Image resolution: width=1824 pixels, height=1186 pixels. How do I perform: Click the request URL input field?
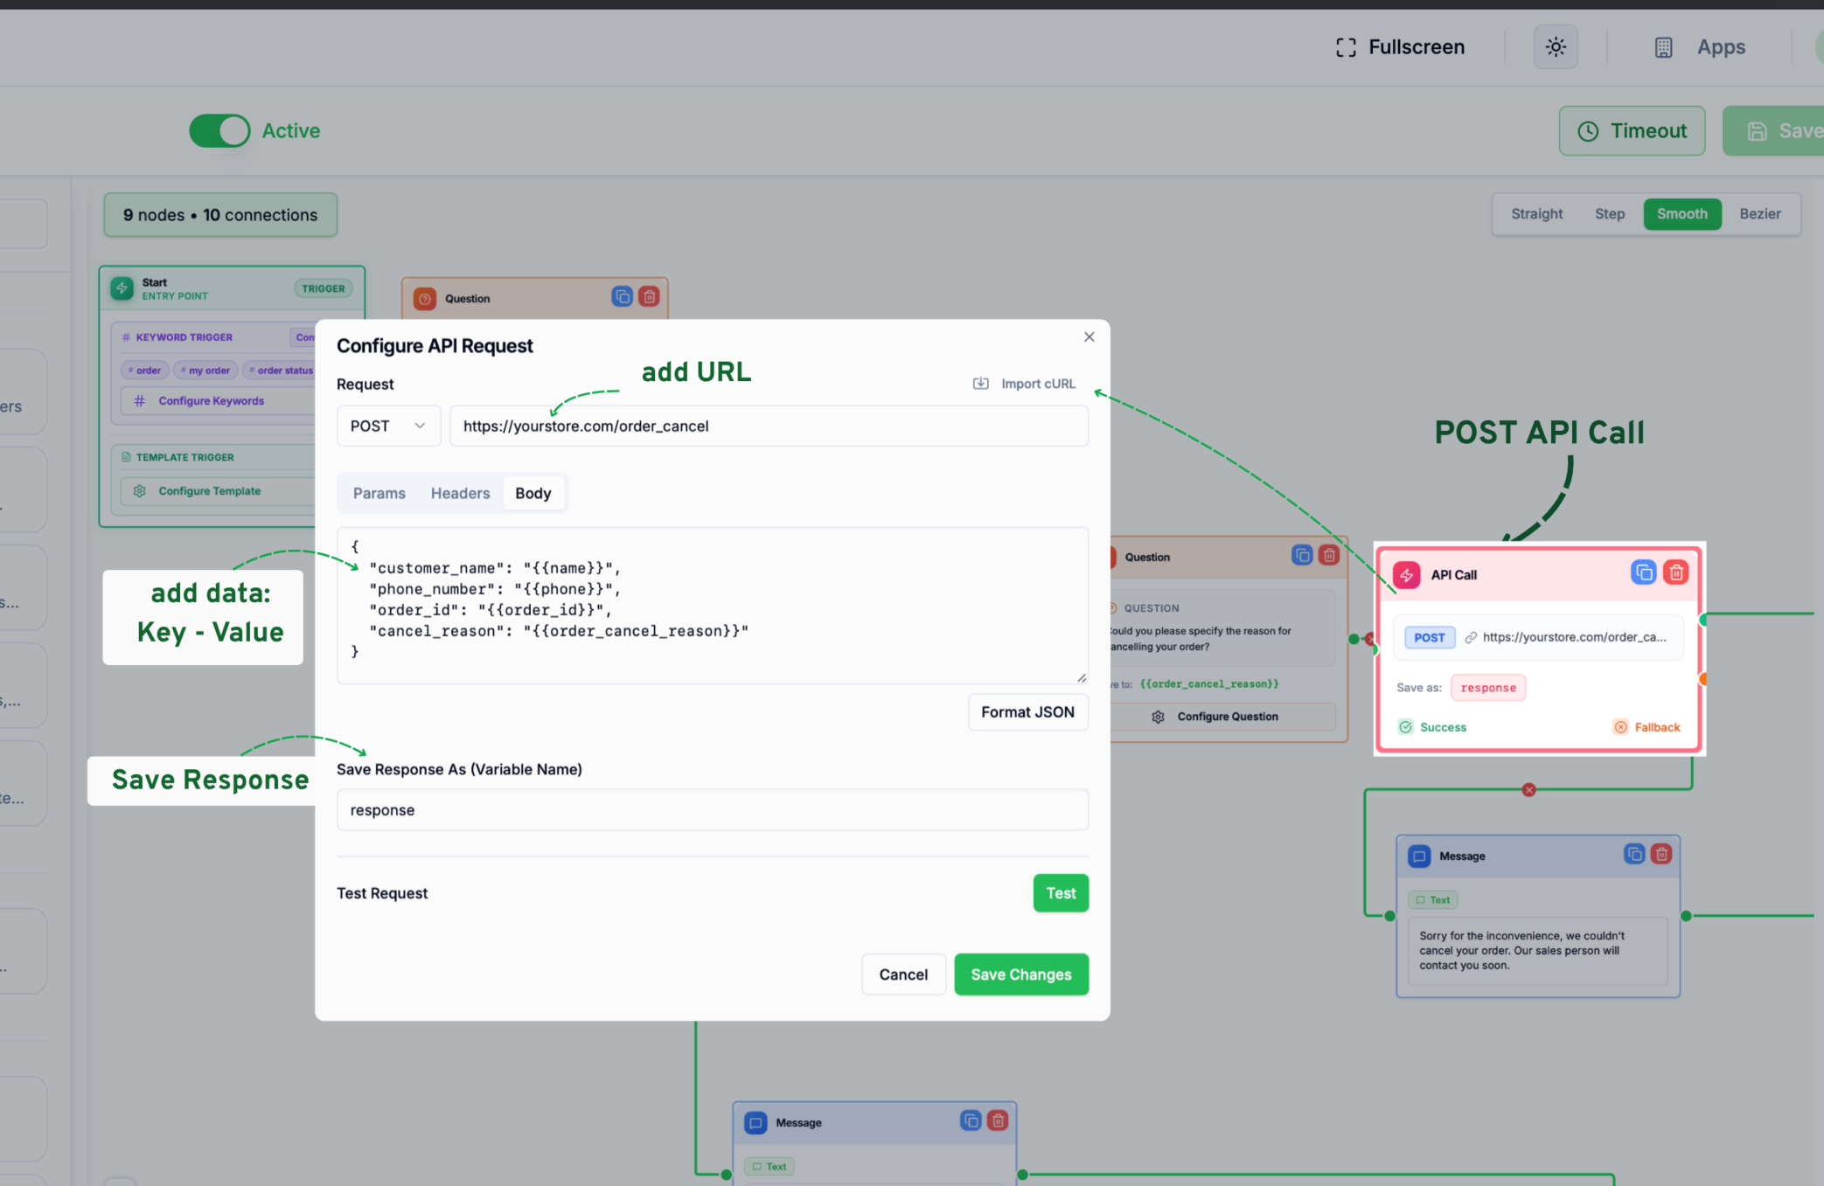(769, 427)
